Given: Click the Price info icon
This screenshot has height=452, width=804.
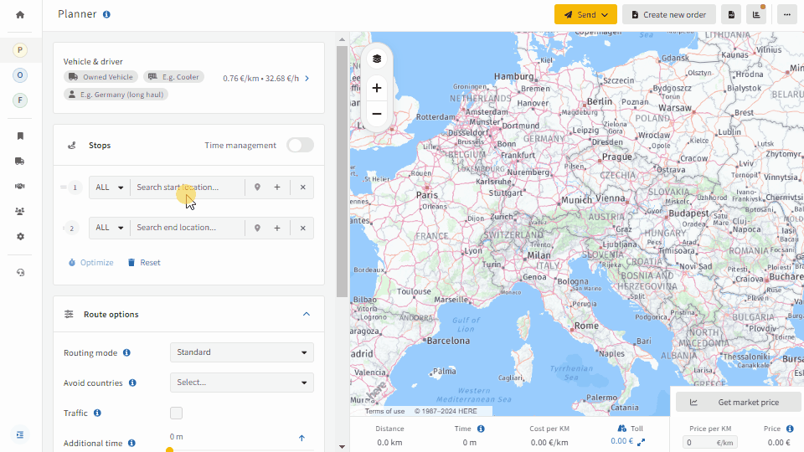Looking at the screenshot, I should pyautogui.click(x=790, y=429).
